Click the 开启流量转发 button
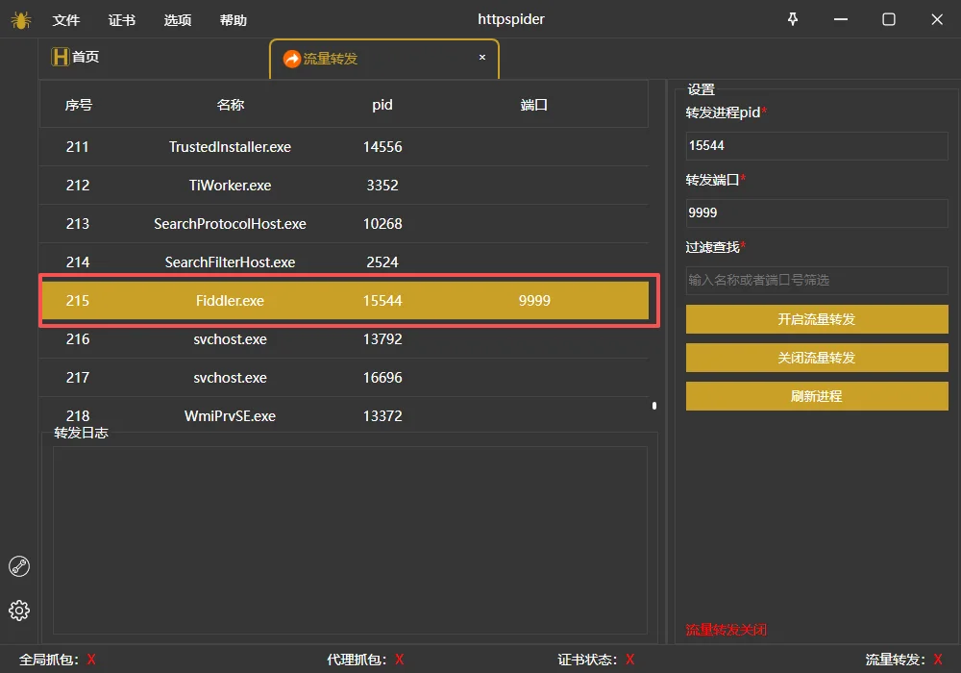 (x=817, y=319)
